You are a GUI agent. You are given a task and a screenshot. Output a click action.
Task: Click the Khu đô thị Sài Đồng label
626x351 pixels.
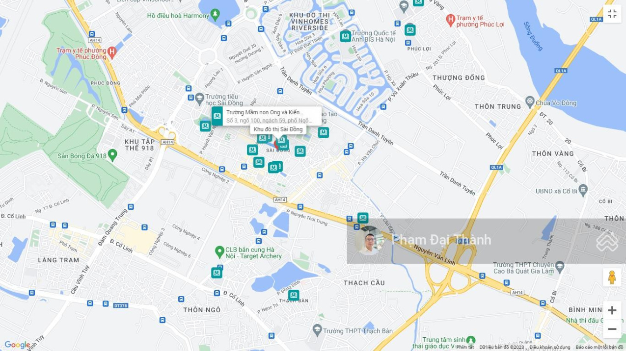[x=278, y=129]
